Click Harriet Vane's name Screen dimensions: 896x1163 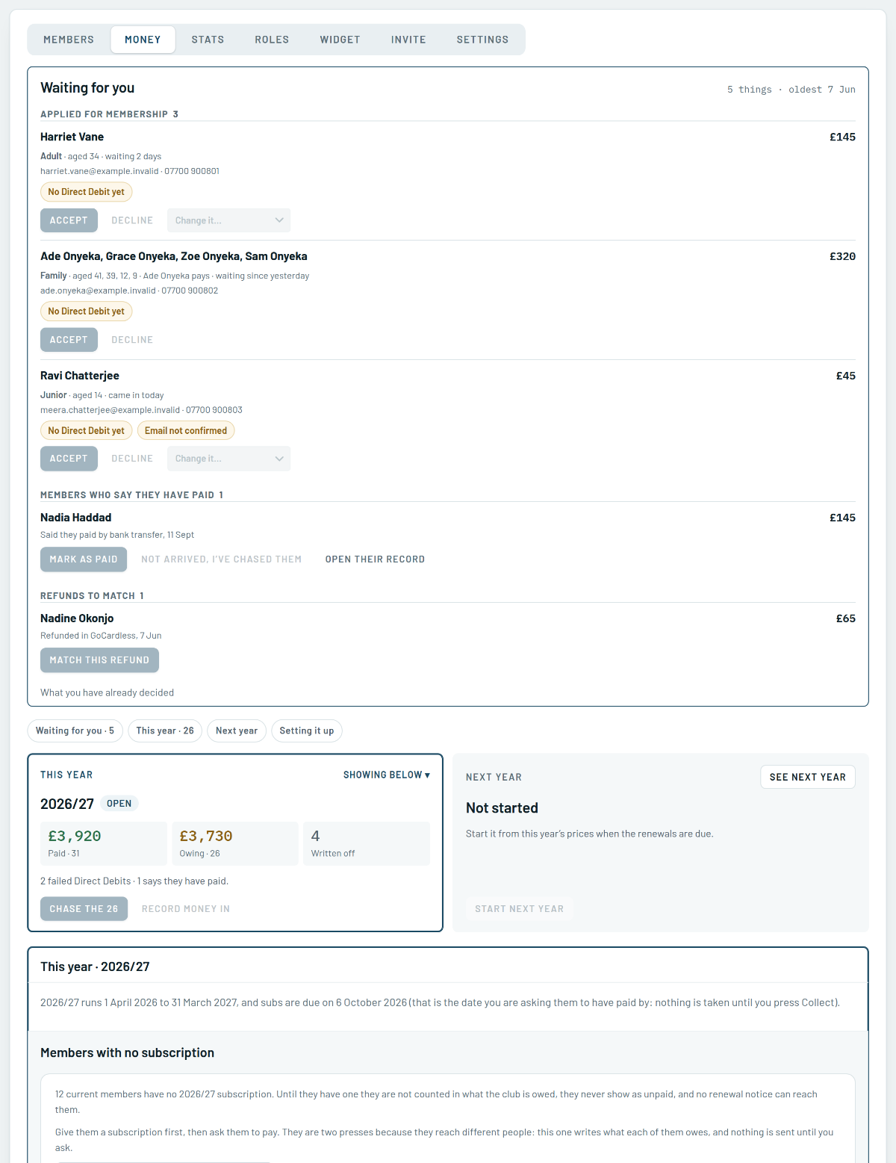pos(72,137)
